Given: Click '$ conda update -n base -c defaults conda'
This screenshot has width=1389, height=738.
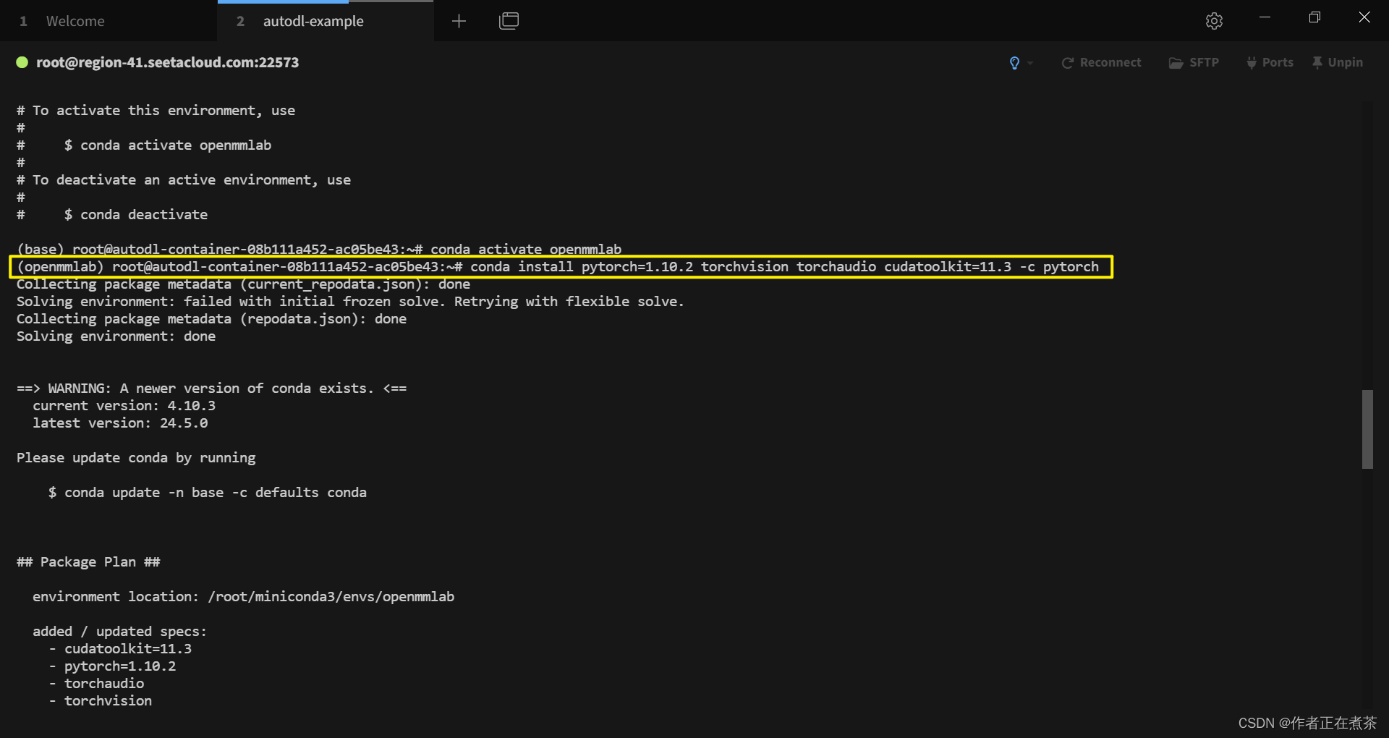Looking at the screenshot, I should (208, 493).
